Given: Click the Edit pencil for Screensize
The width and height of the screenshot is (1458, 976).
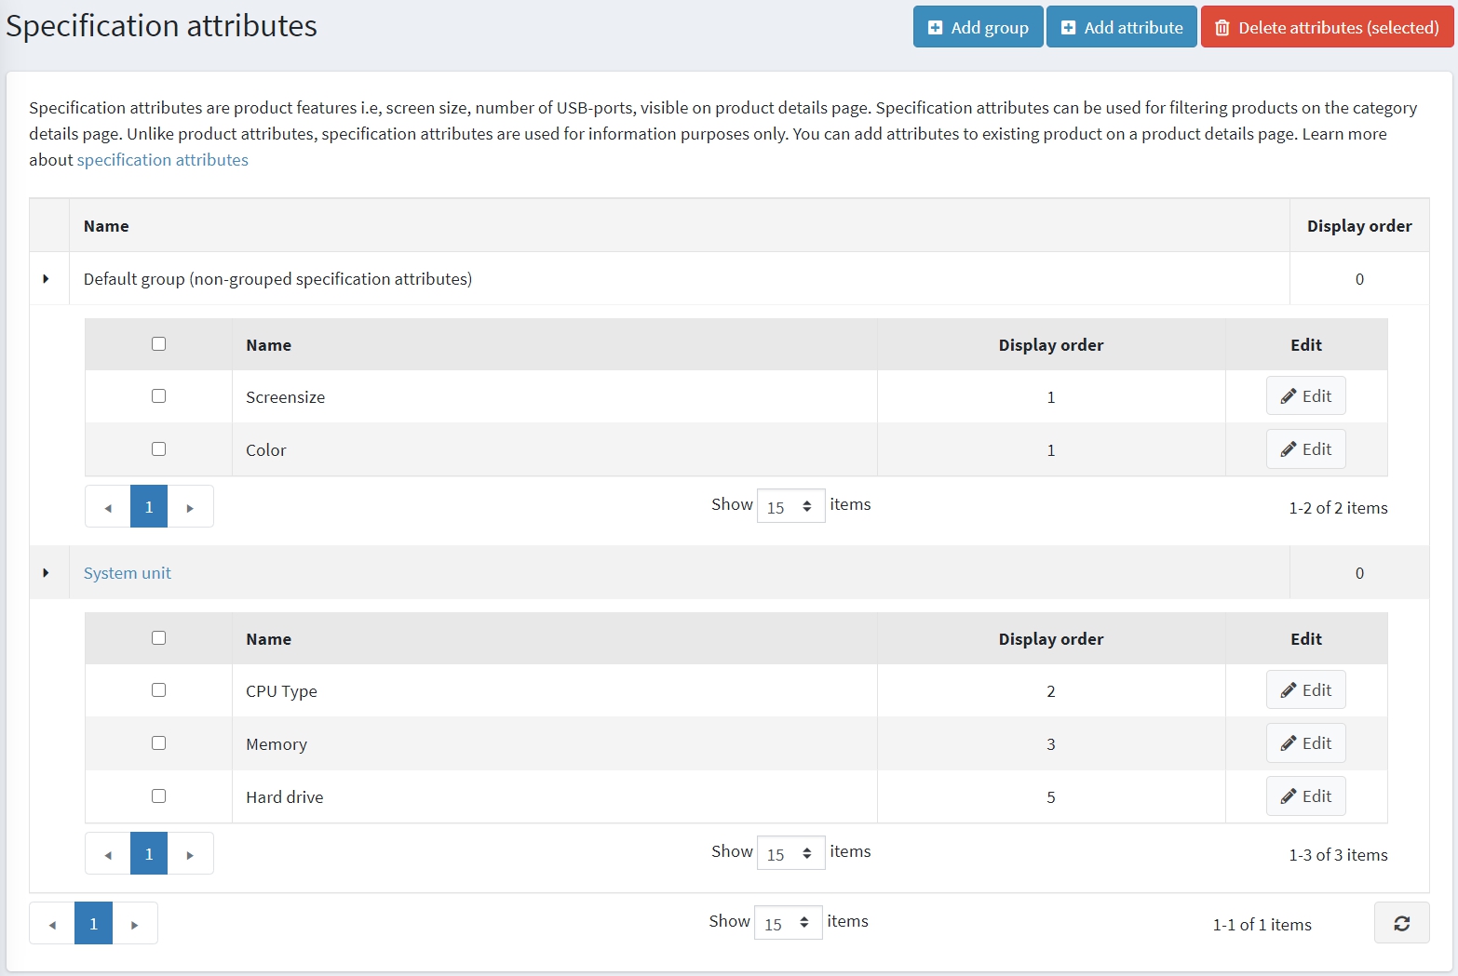Looking at the screenshot, I should click(1305, 396).
